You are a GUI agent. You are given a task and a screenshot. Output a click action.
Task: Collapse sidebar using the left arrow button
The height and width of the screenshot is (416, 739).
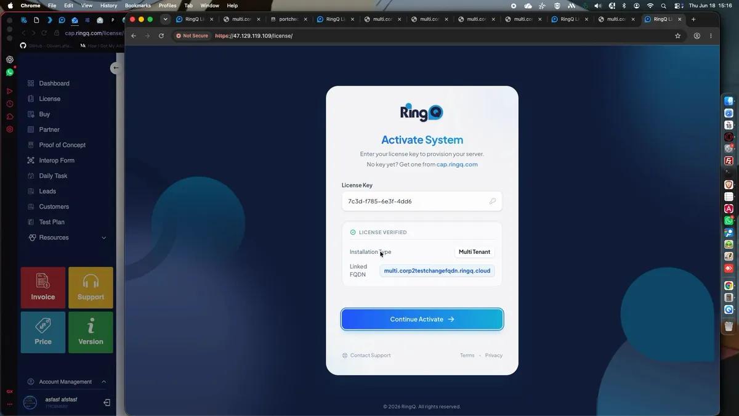point(115,68)
